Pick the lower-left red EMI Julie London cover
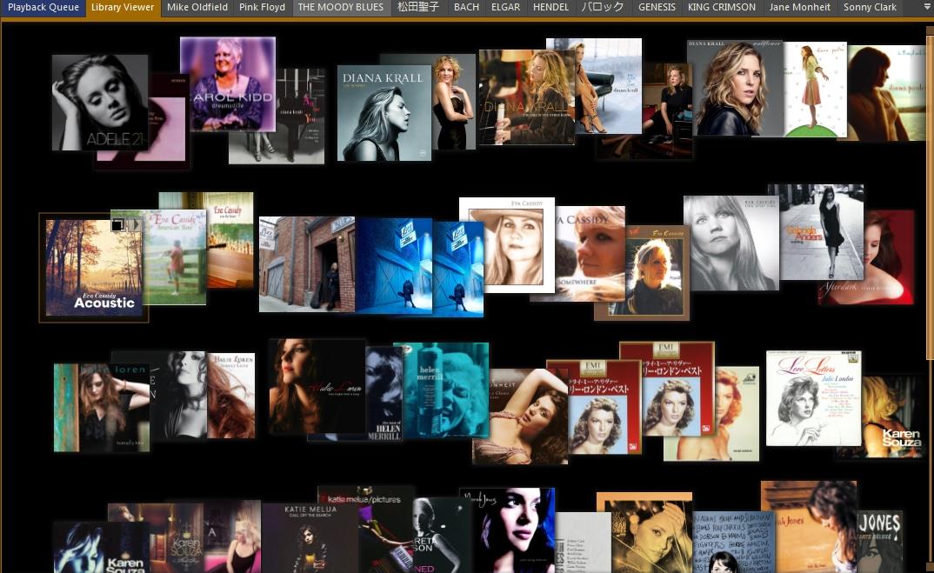 click(x=594, y=408)
